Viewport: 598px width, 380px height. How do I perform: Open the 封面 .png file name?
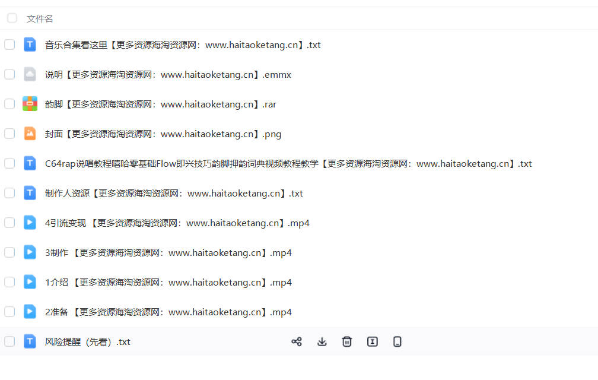click(163, 134)
